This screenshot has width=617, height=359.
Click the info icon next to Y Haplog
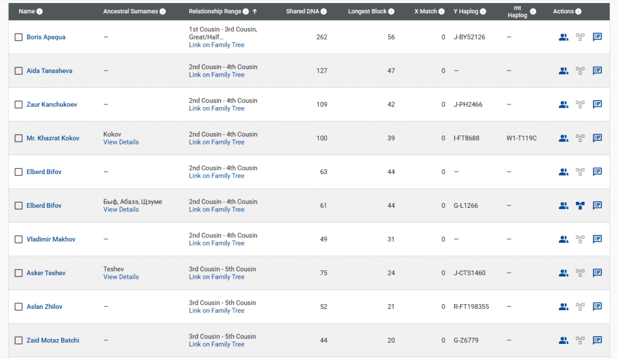click(482, 11)
